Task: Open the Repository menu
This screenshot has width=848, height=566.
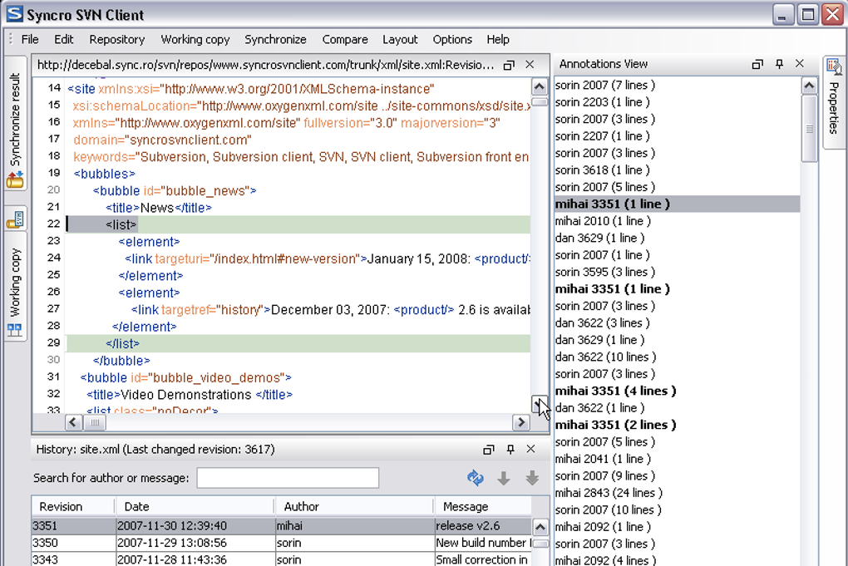Action: (x=116, y=39)
